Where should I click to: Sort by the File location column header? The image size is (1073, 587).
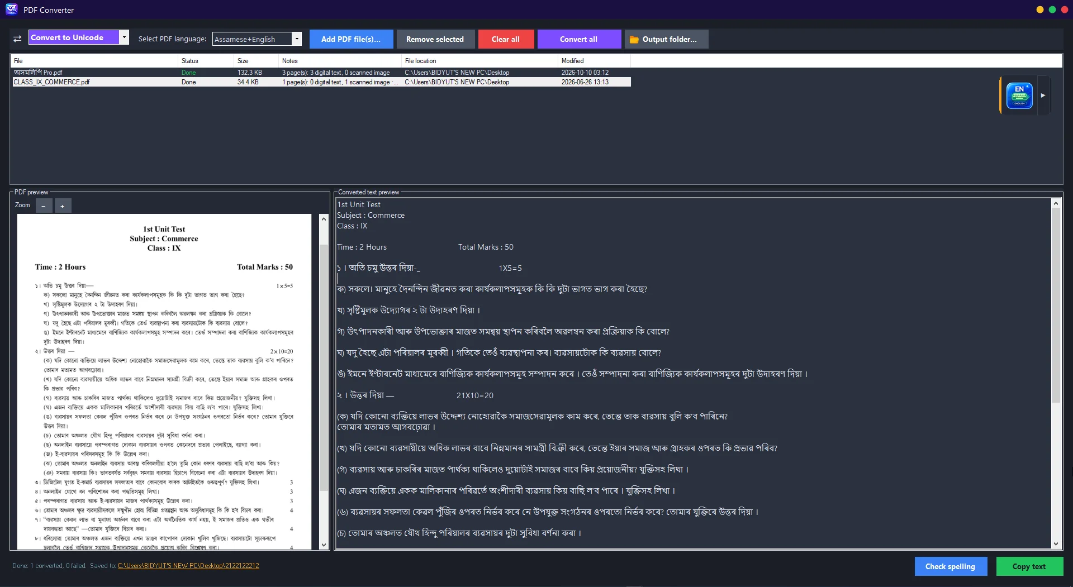pyautogui.click(x=479, y=61)
